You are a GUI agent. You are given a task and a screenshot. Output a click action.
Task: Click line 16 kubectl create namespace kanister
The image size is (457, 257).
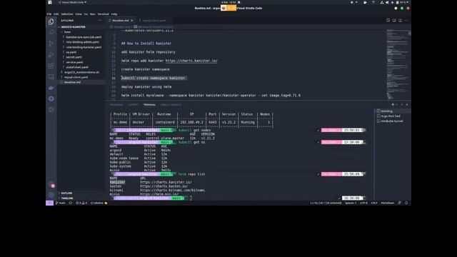pos(154,78)
